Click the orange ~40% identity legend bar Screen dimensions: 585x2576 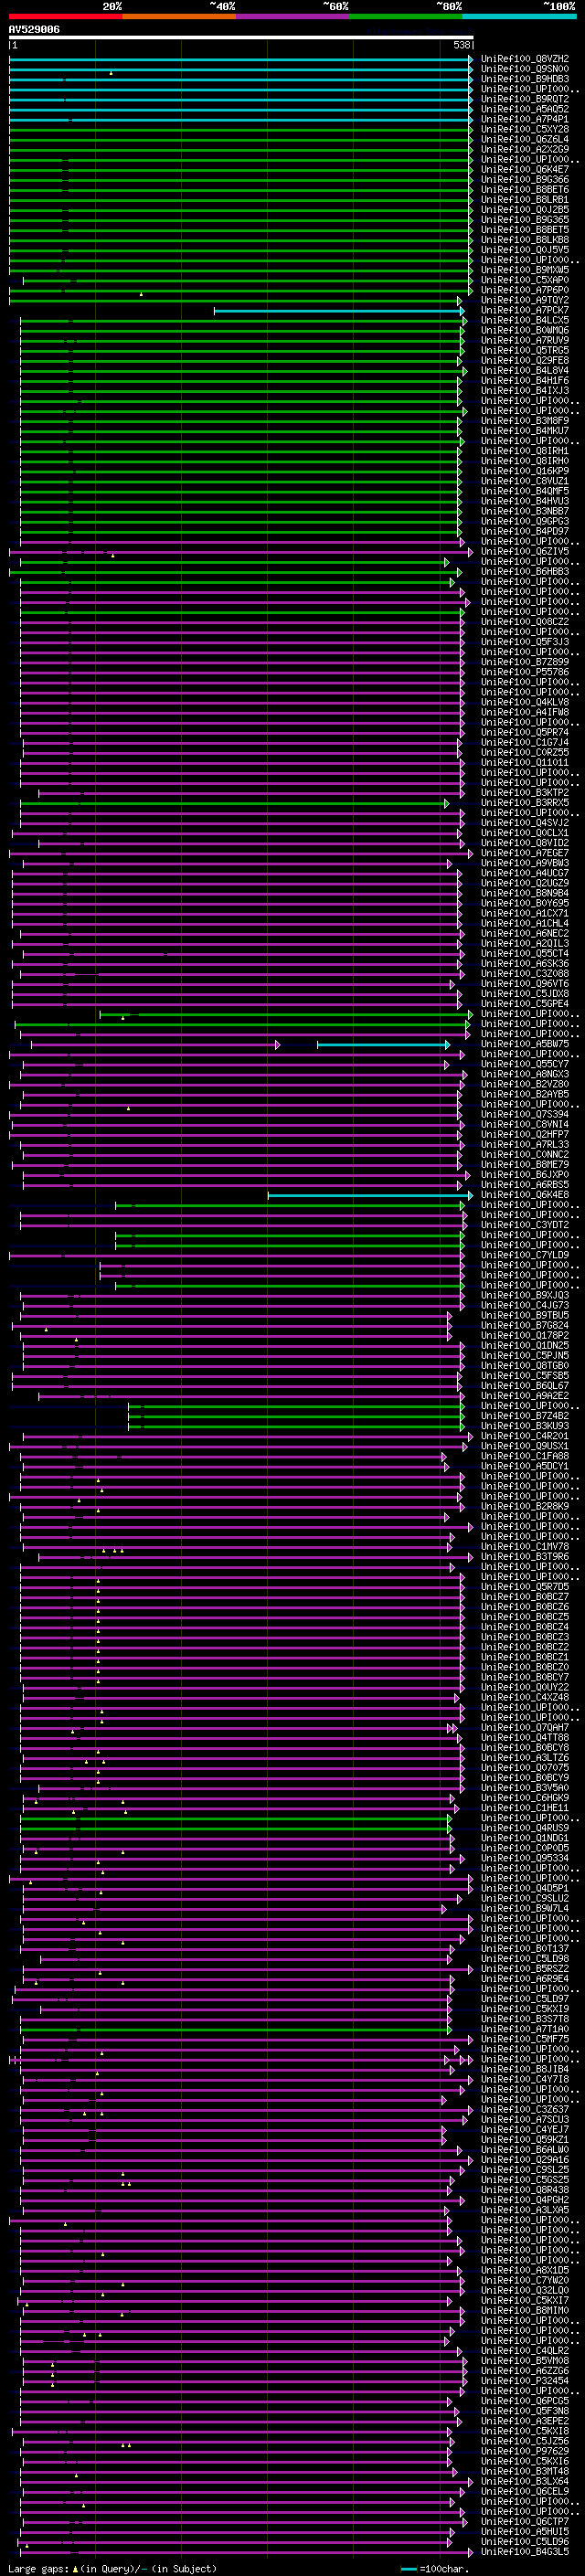(179, 16)
